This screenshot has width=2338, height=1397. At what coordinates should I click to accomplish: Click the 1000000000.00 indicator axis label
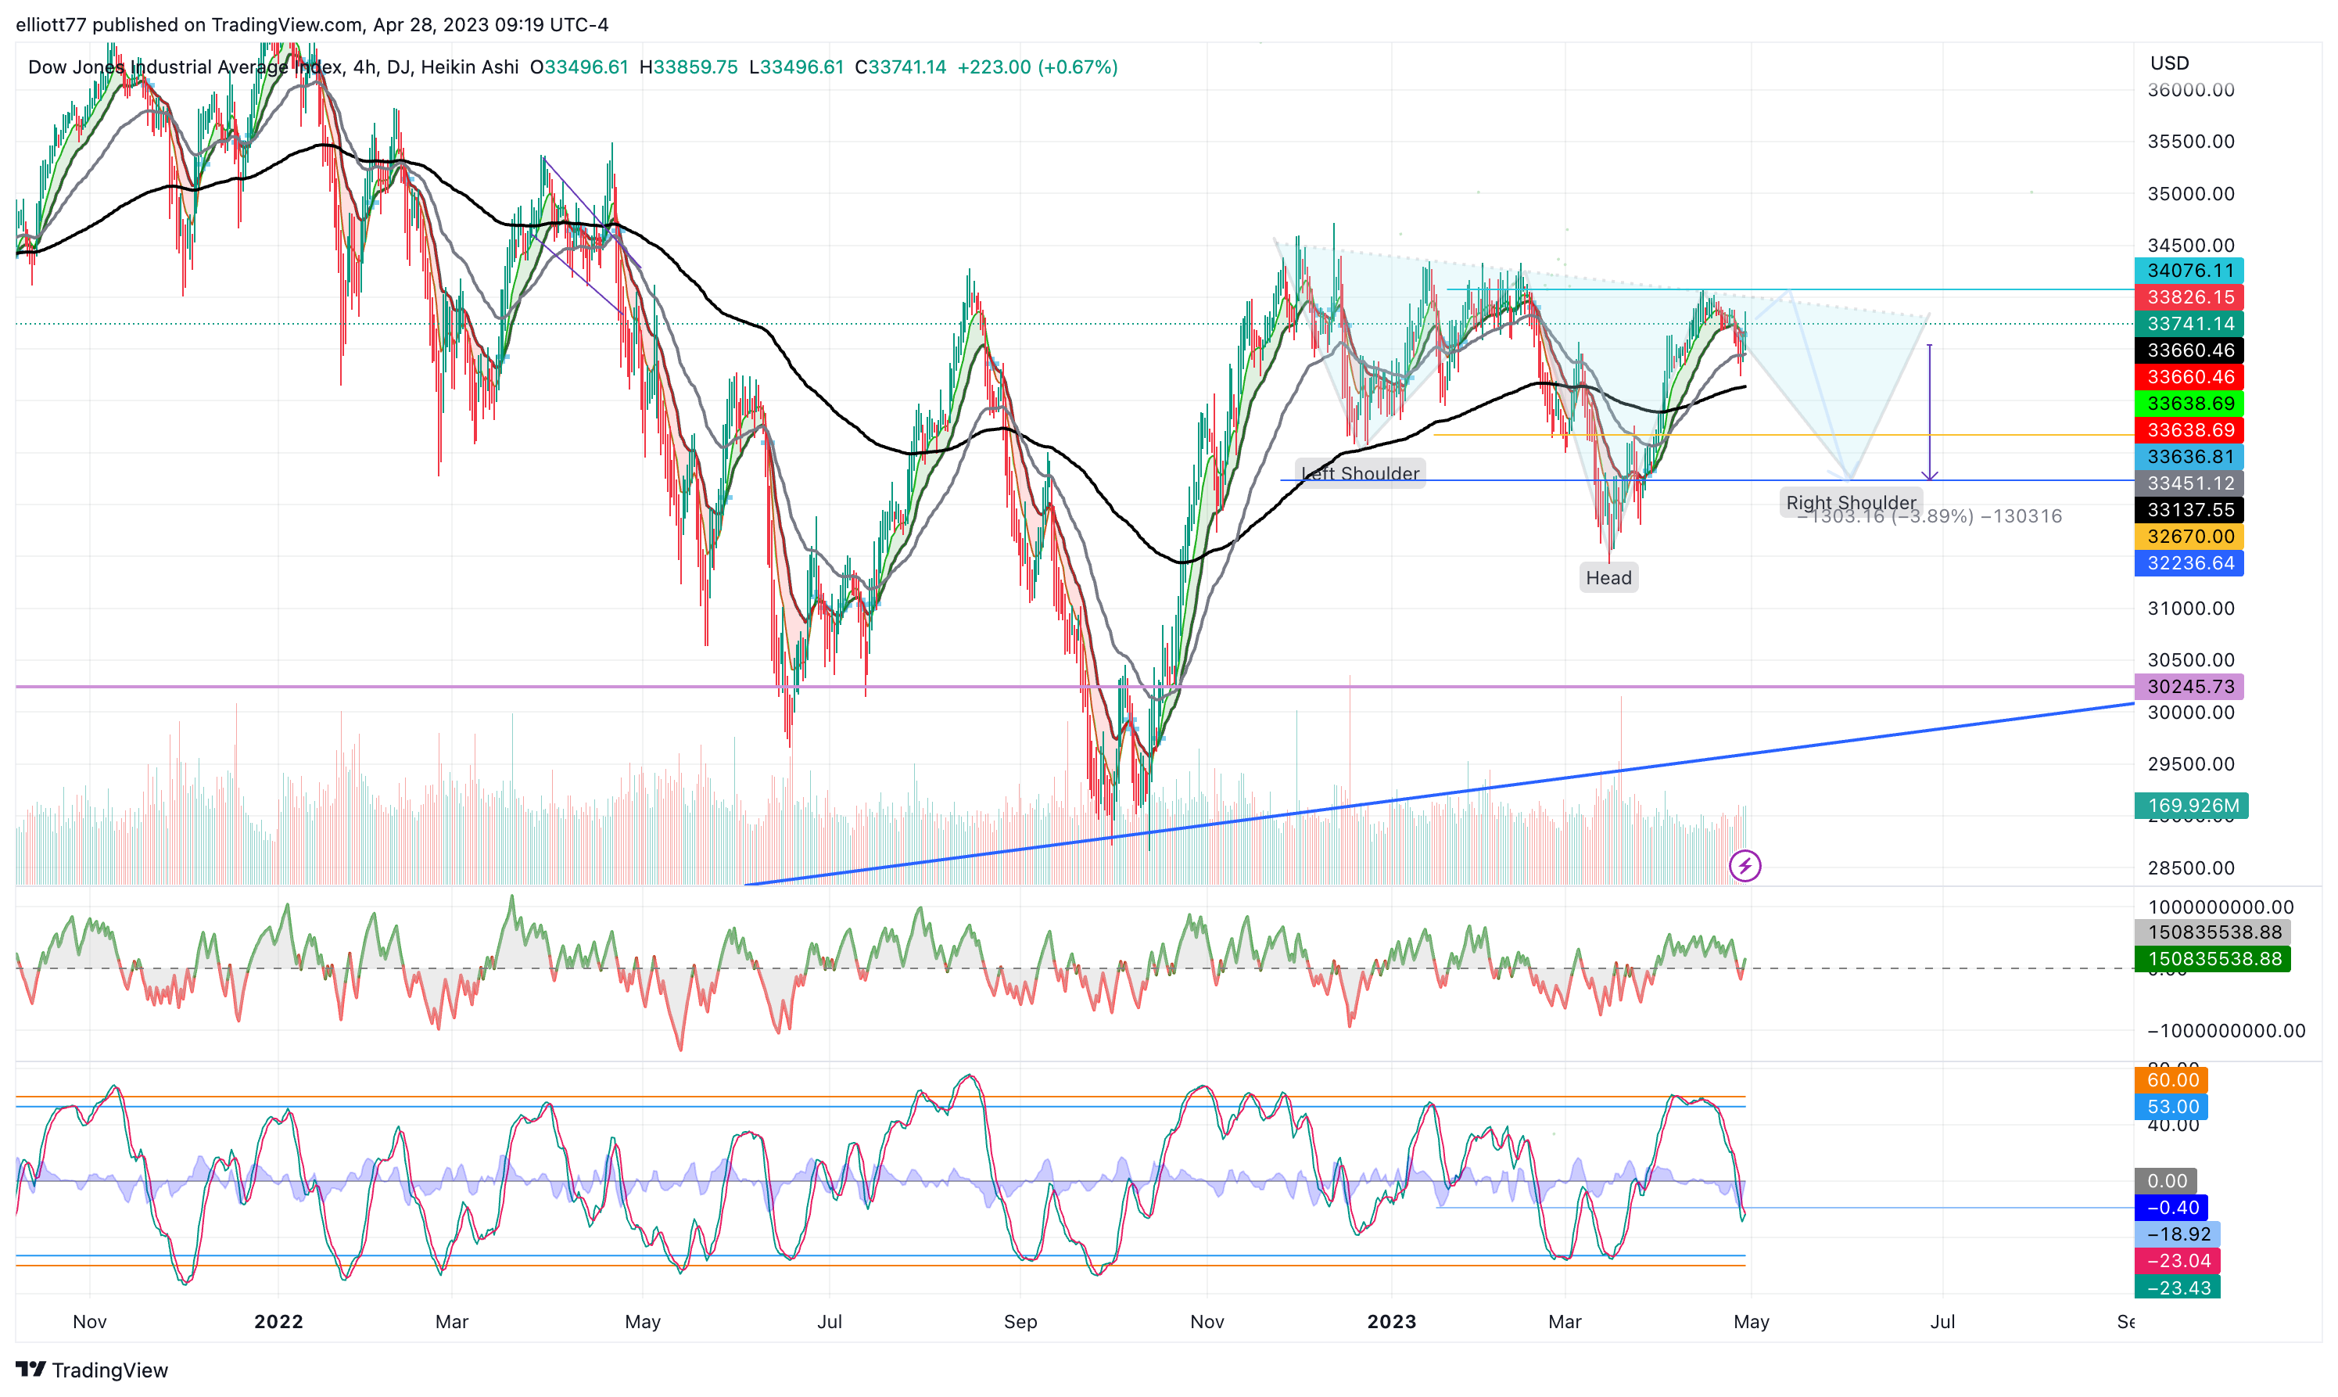click(x=2221, y=907)
